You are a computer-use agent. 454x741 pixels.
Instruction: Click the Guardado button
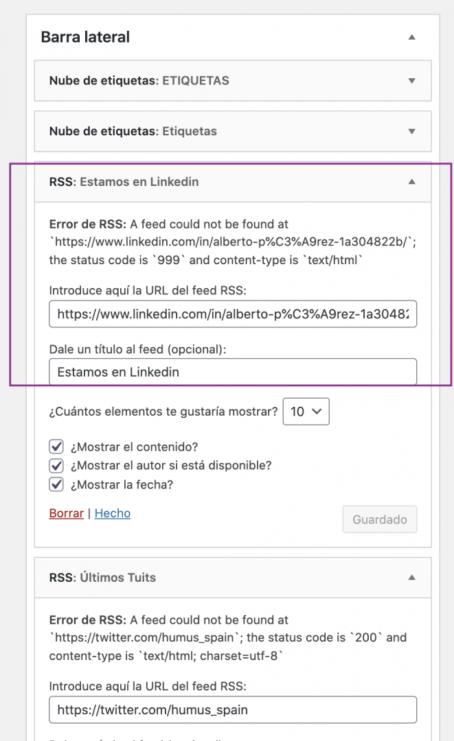click(380, 519)
